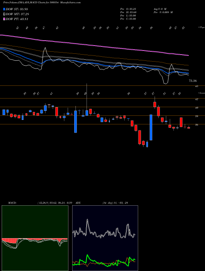Click the last red candle on the chart
The width and height of the screenshot is (205, 271).
(x=189, y=128)
